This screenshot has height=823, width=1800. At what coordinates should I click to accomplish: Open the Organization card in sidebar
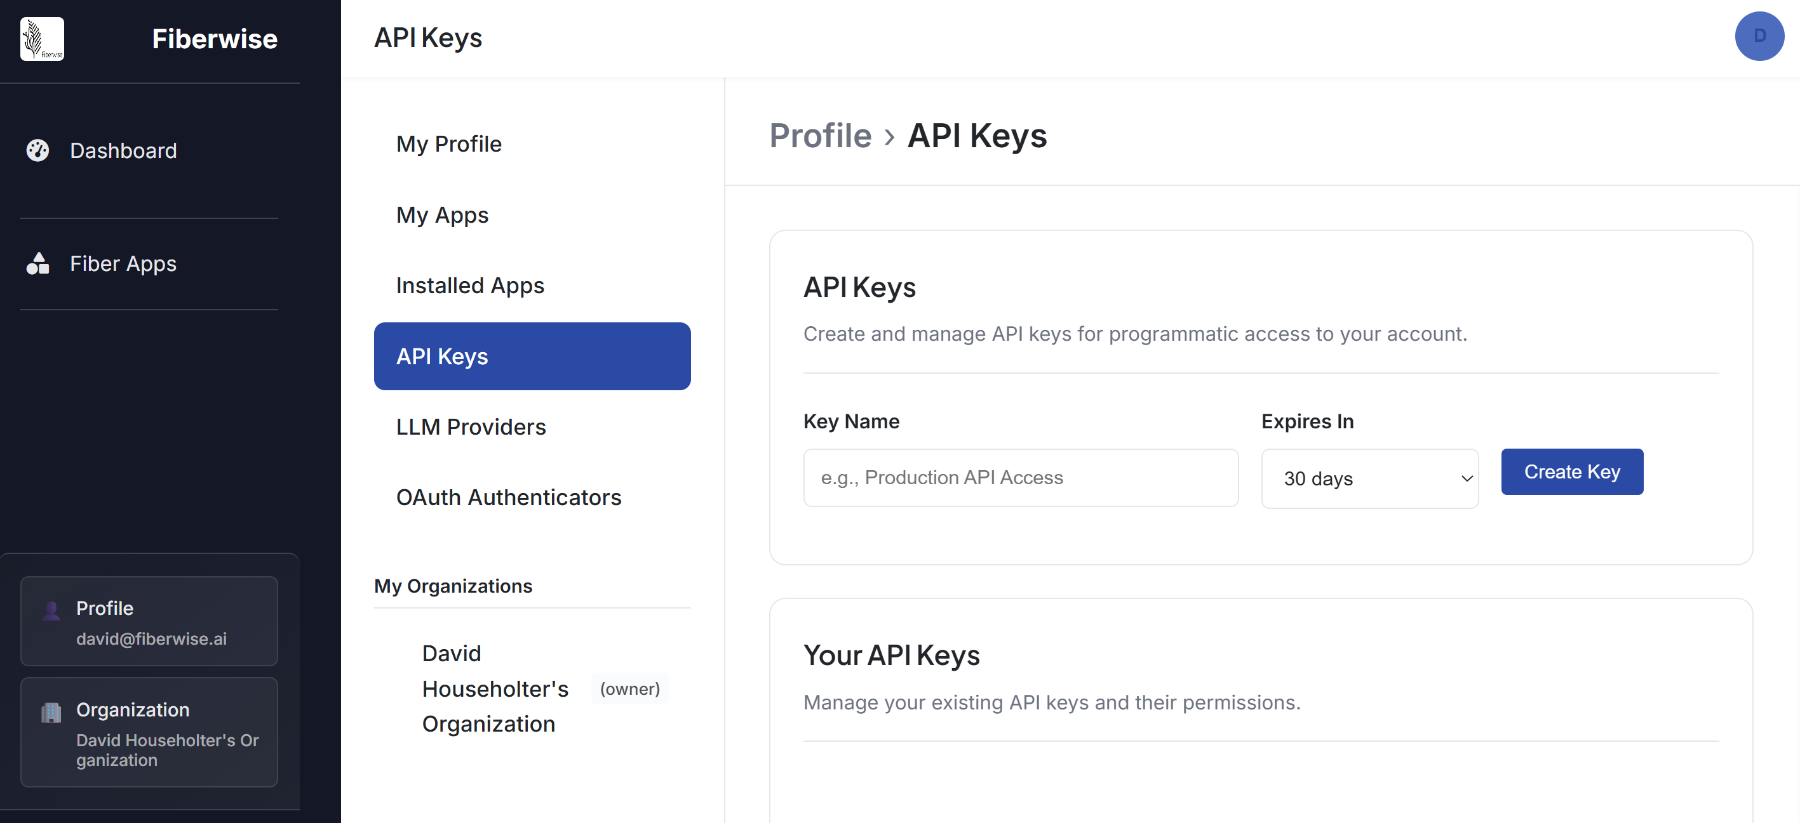click(x=149, y=732)
